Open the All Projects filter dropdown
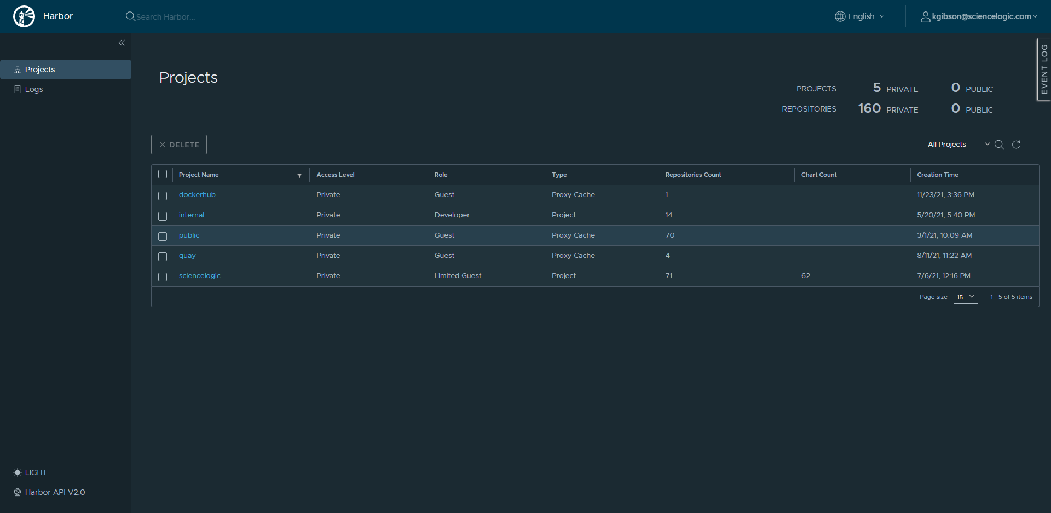Screen dimensions: 1051x513 pos(958,145)
